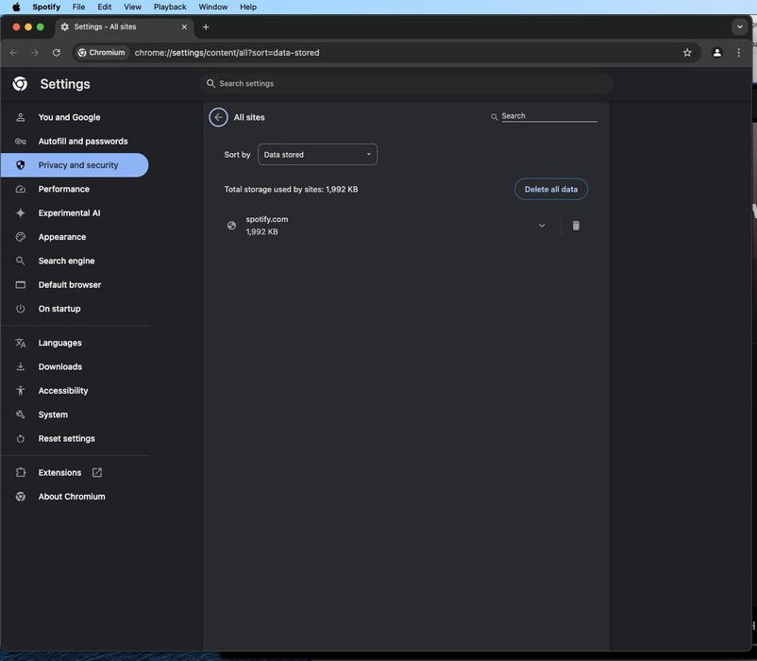Screen dimensions: 757x661
Task: Click the All sites Search field
Action: [x=548, y=116]
